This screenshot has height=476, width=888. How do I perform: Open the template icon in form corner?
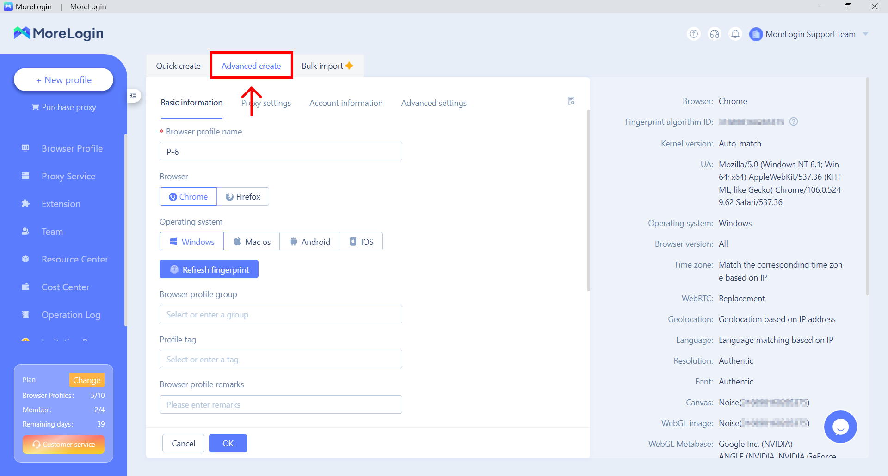pos(571,101)
